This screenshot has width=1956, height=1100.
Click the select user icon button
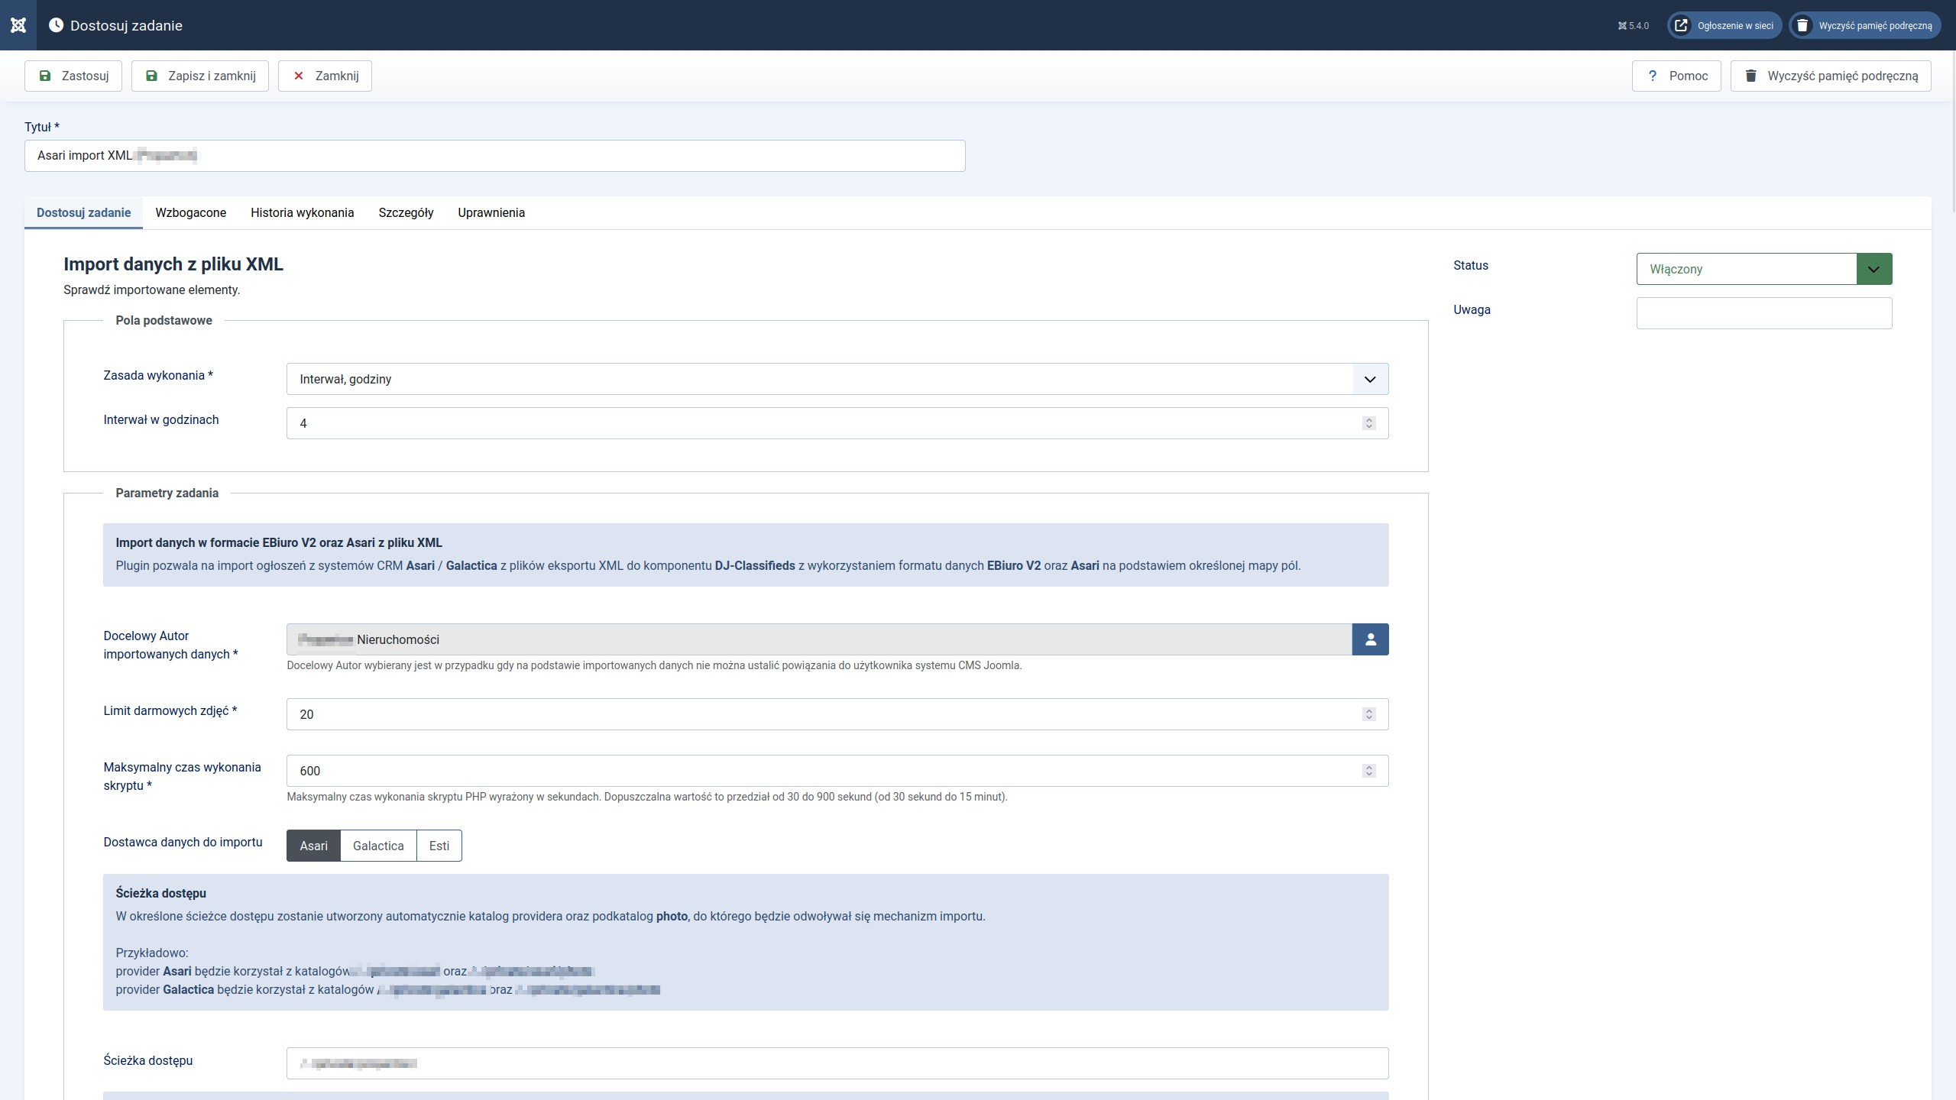1371,639
